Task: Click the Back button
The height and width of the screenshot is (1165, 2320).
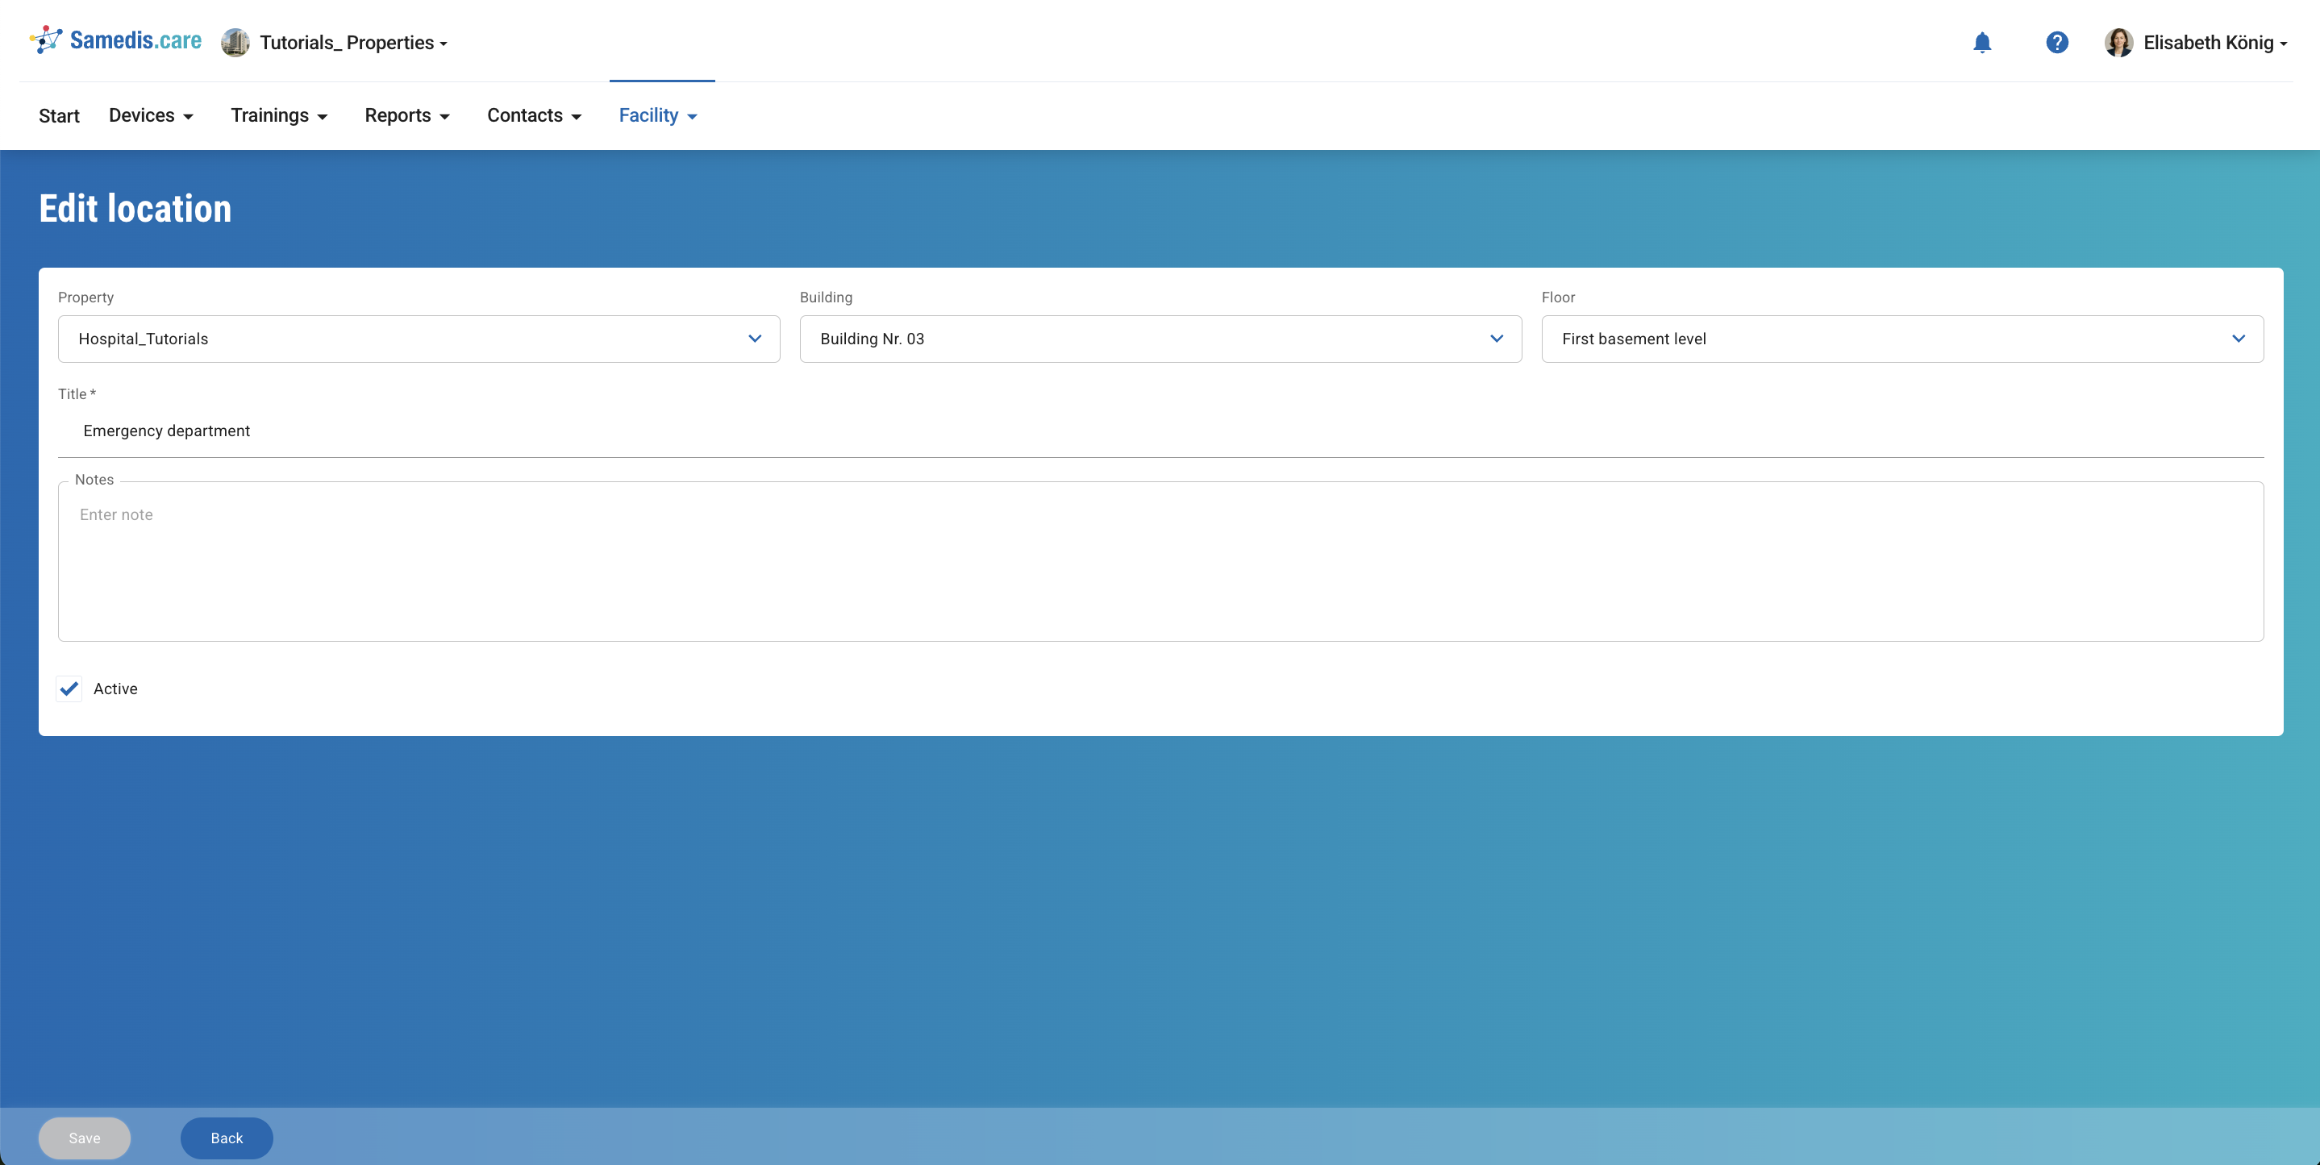Action: 226,1137
